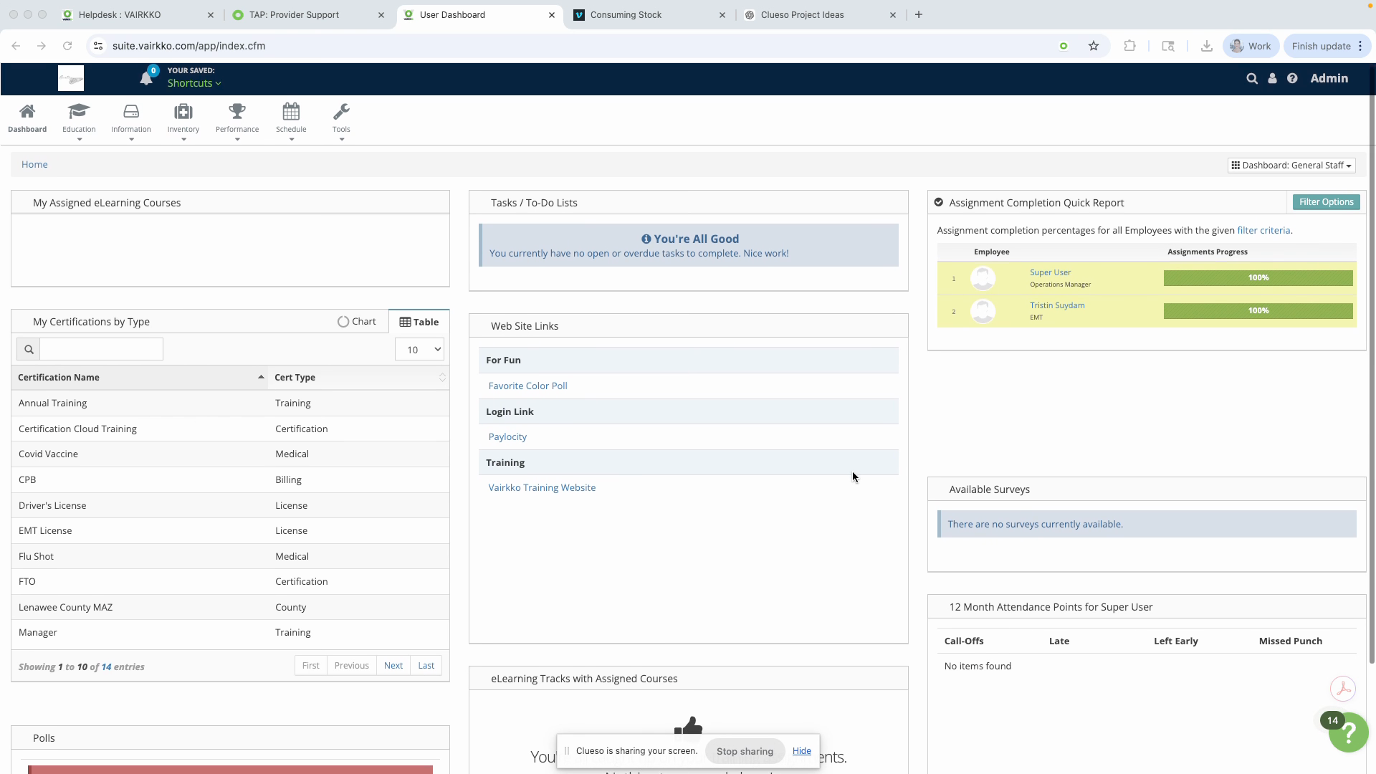Jump to Last page of certifications

click(x=426, y=666)
